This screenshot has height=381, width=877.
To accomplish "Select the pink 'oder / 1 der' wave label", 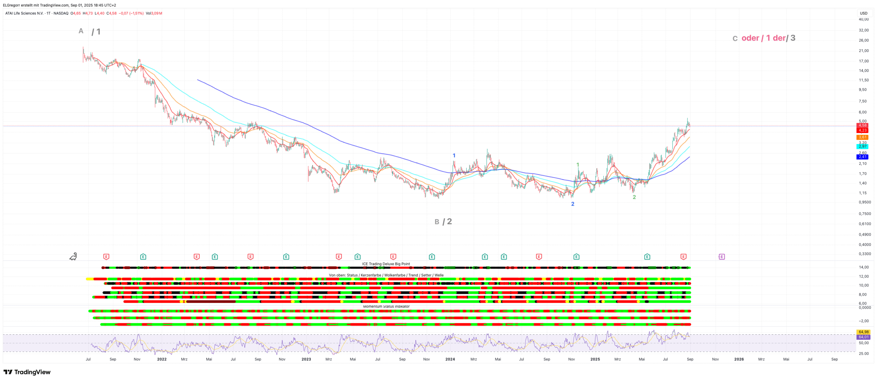I will pyautogui.click(x=763, y=38).
